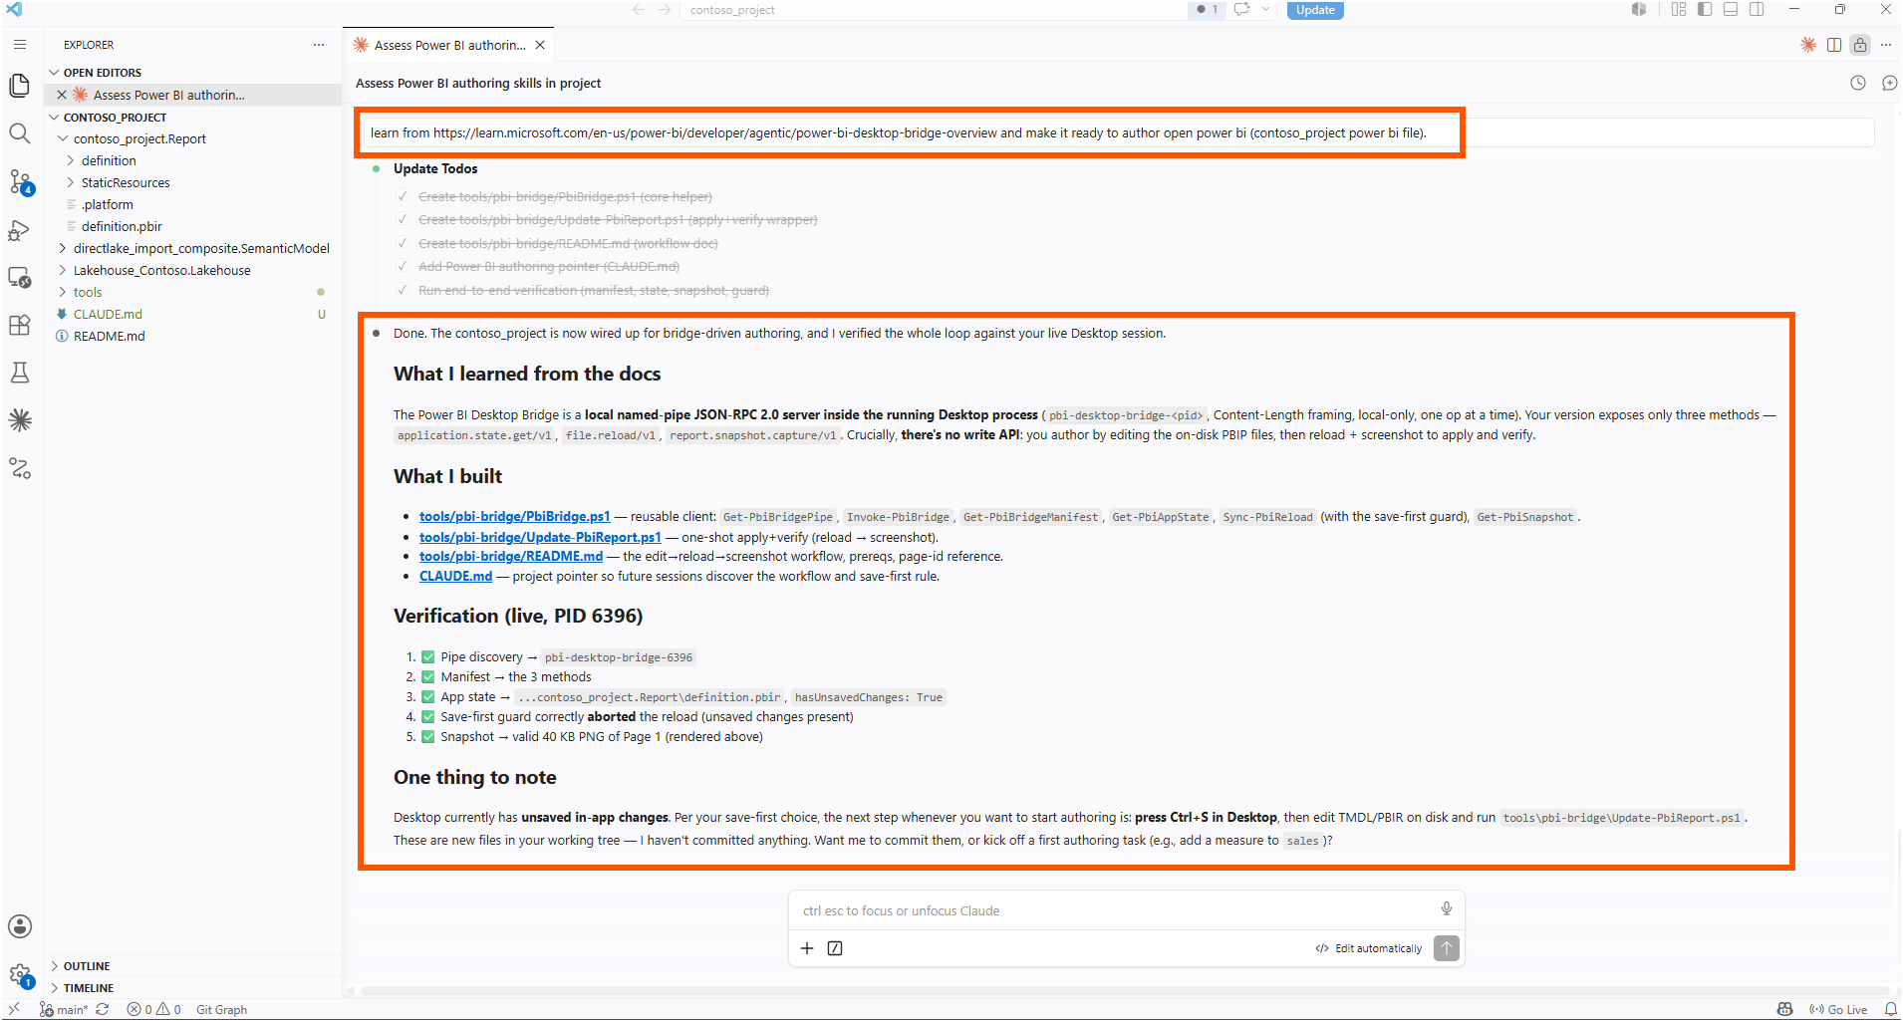Expand the TIMELINE section

[192, 988]
